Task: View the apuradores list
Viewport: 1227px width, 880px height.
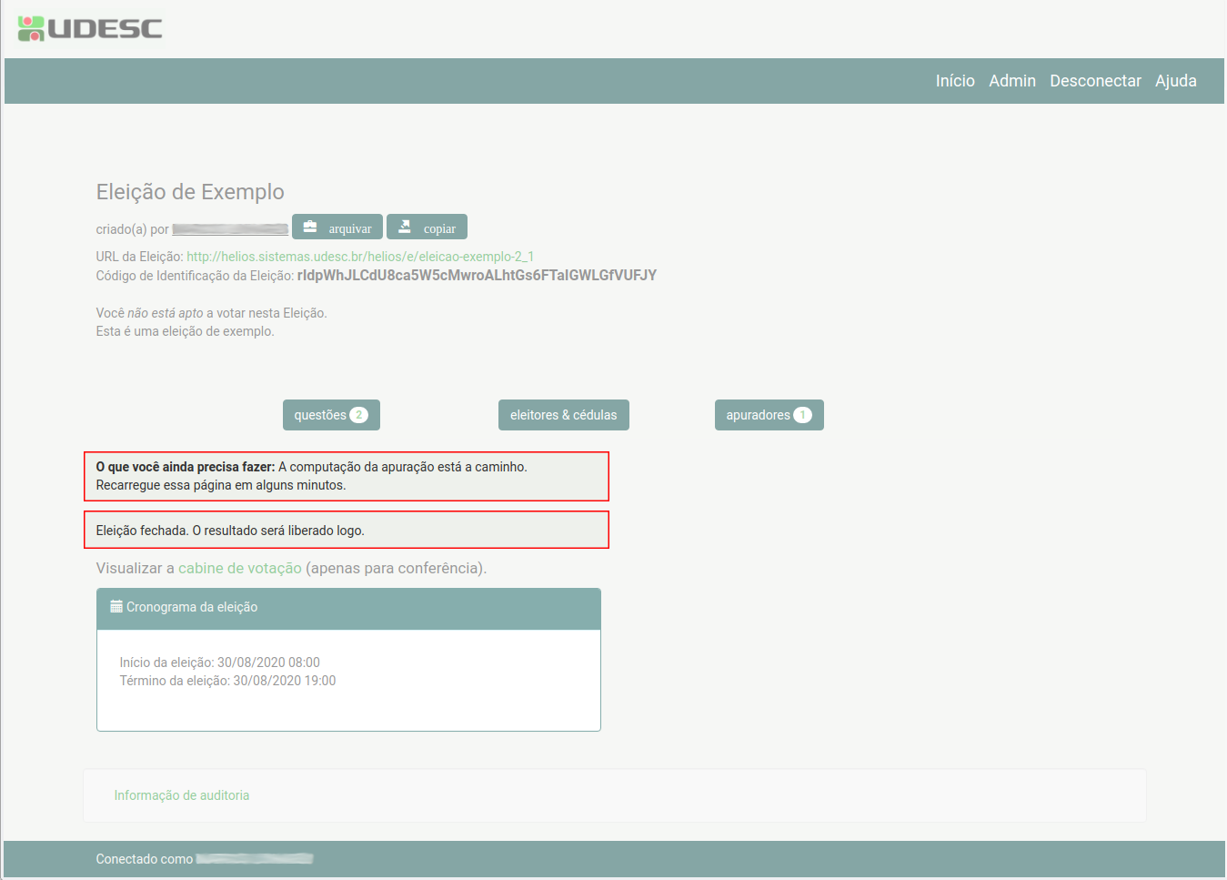Action: 758,415
